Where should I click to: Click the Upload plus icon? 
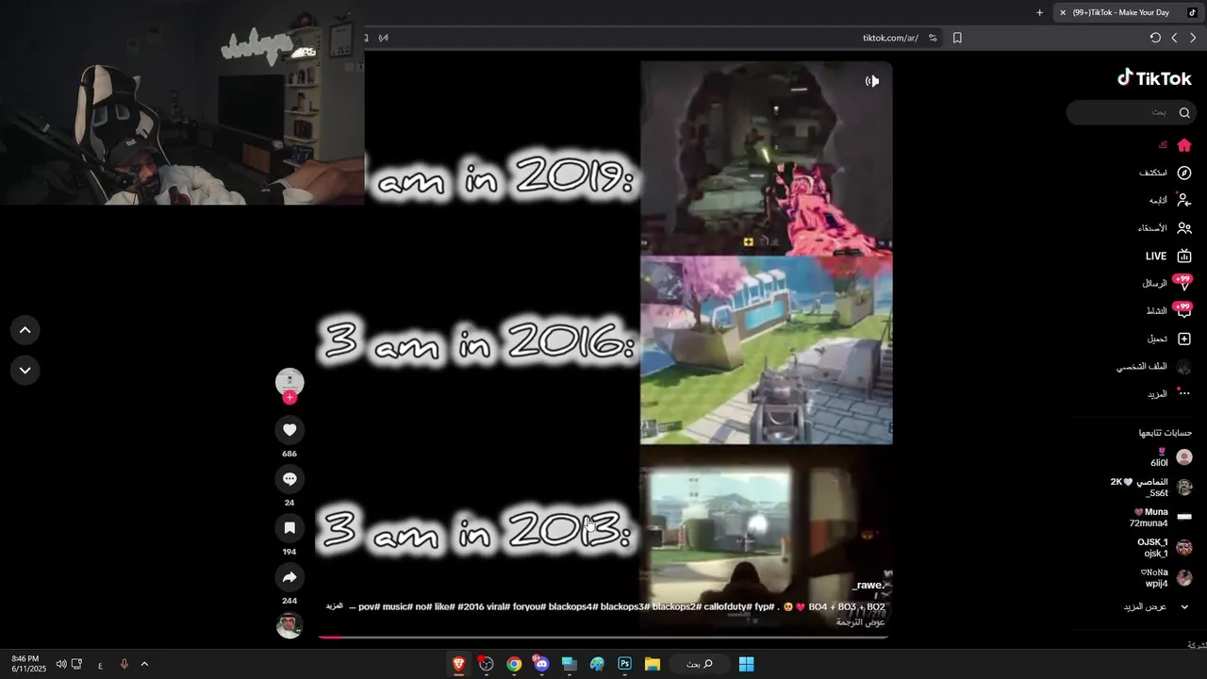coord(1184,339)
